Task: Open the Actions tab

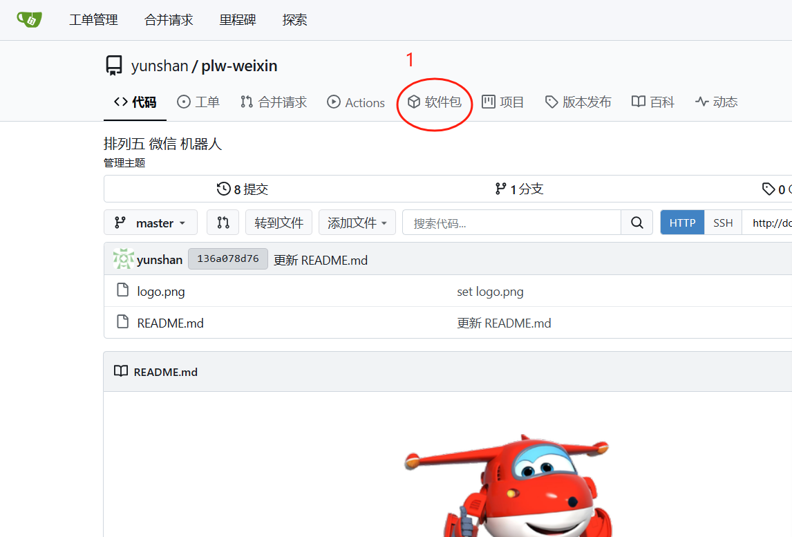Action: coord(356,102)
